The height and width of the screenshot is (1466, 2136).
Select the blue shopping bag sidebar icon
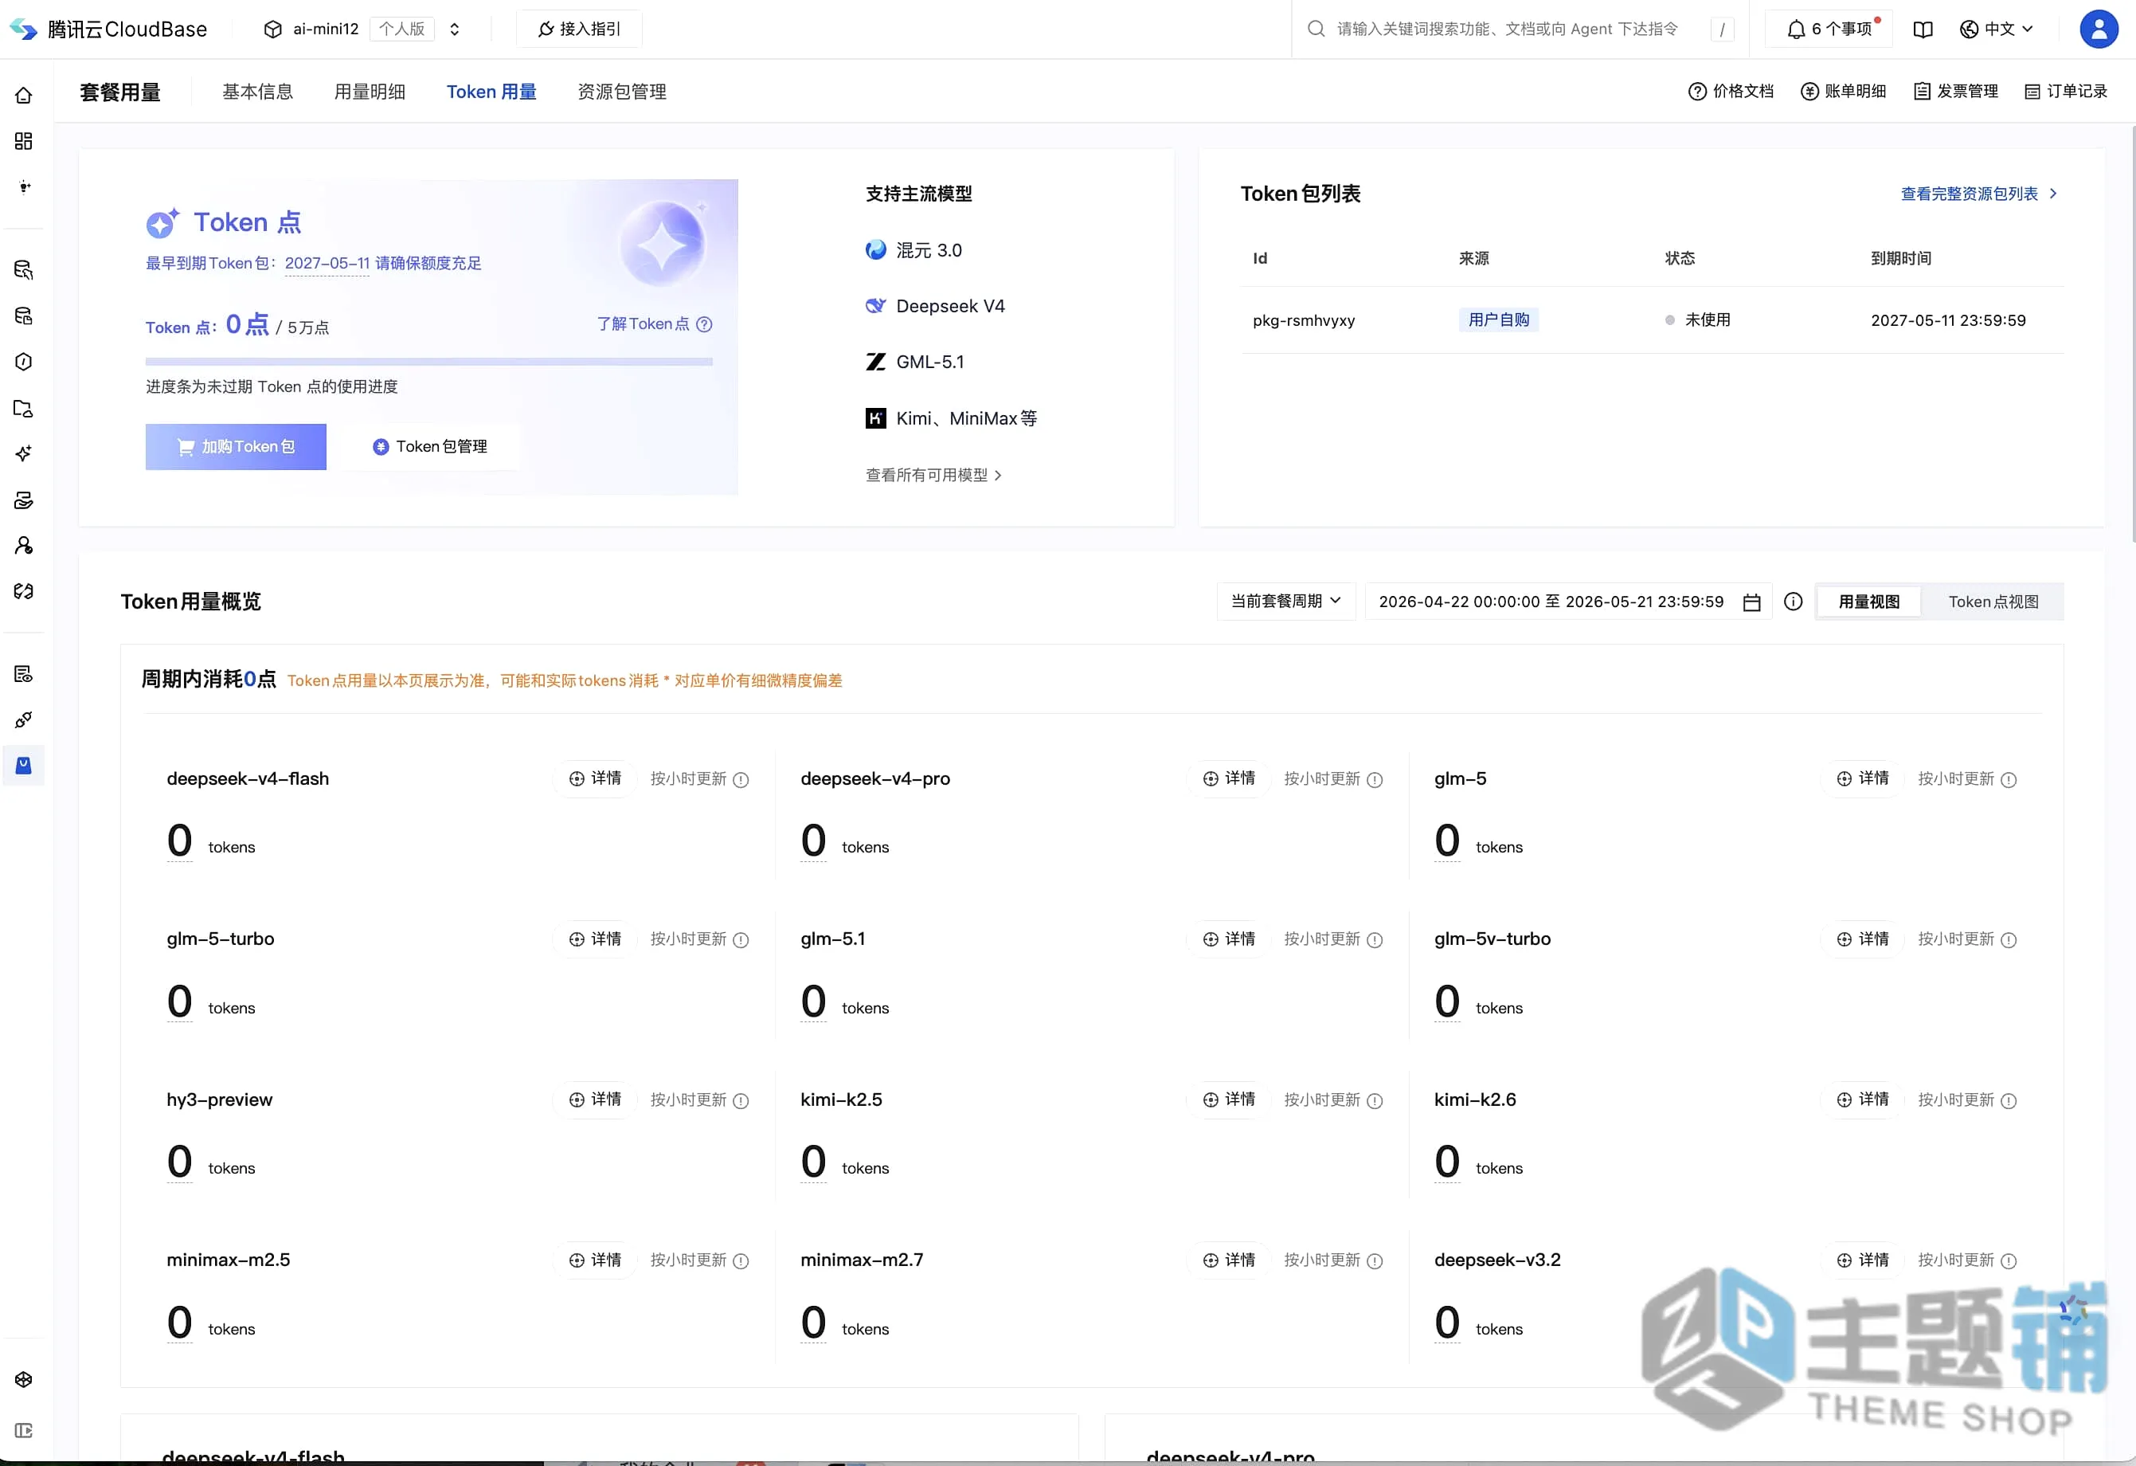tap(24, 765)
